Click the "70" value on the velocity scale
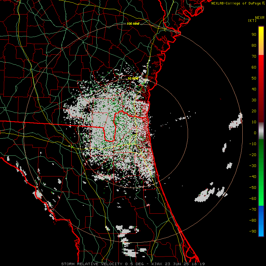The width and height of the screenshot is (266, 266). tap(254, 56)
